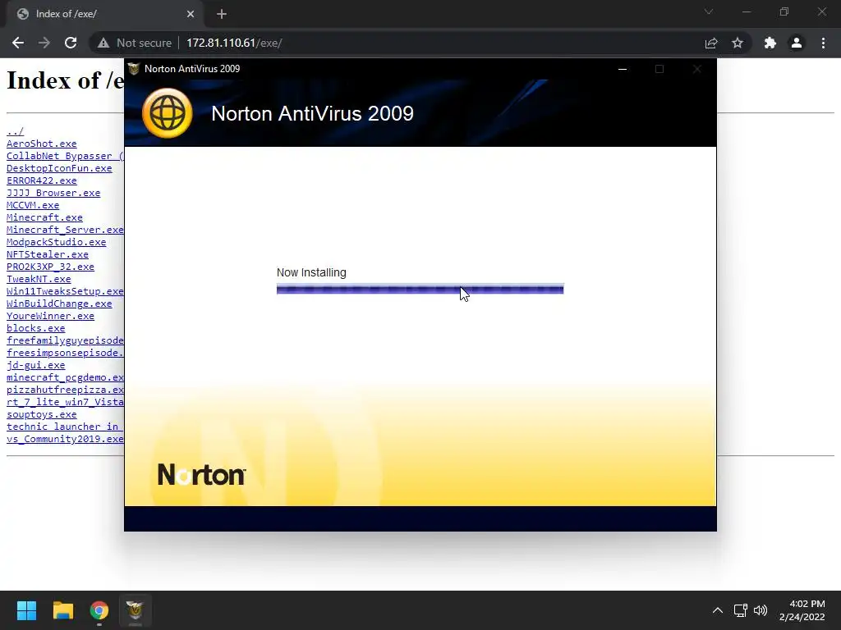Open ModpackStudio.exe link

pyautogui.click(x=57, y=242)
